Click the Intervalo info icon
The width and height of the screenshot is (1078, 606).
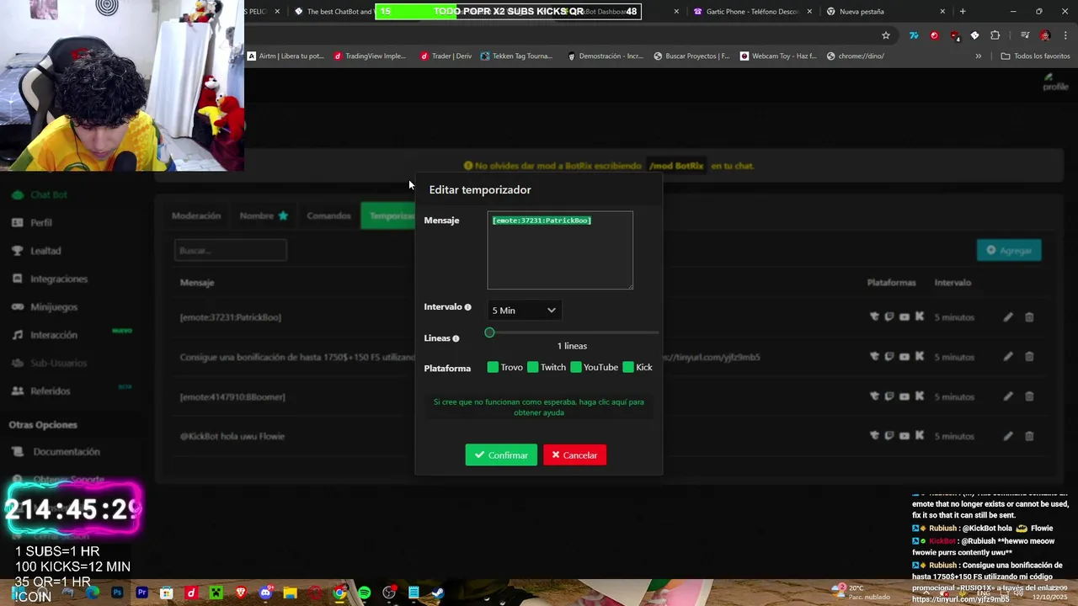(468, 307)
